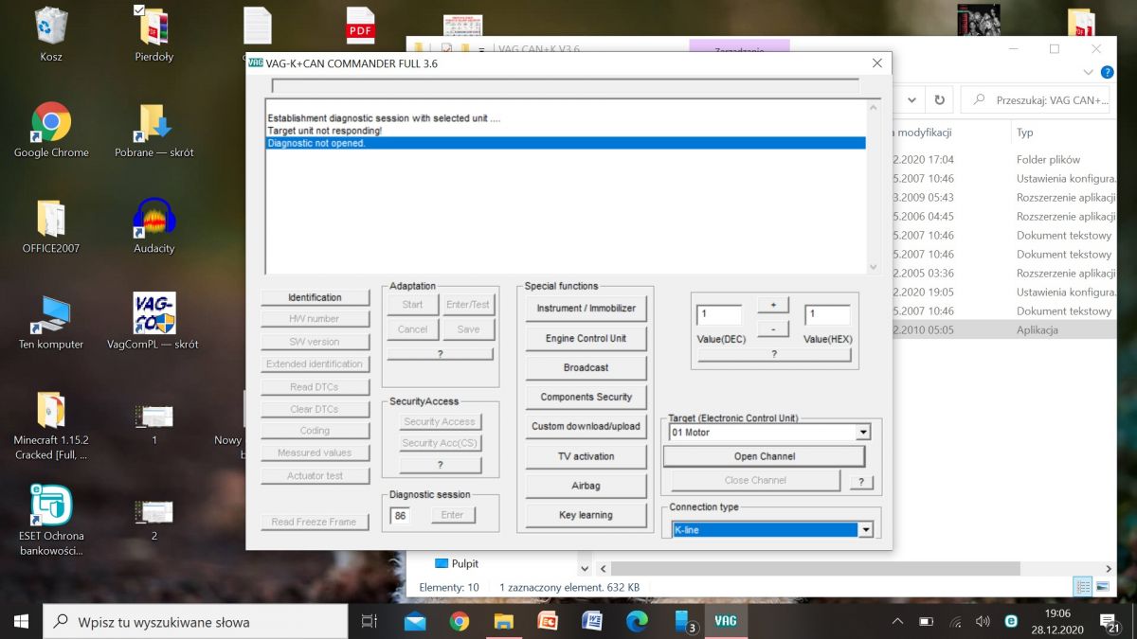Click the Open Channel button
Viewport: 1137px width, 639px height.
pyautogui.click(x=764, y=456)
